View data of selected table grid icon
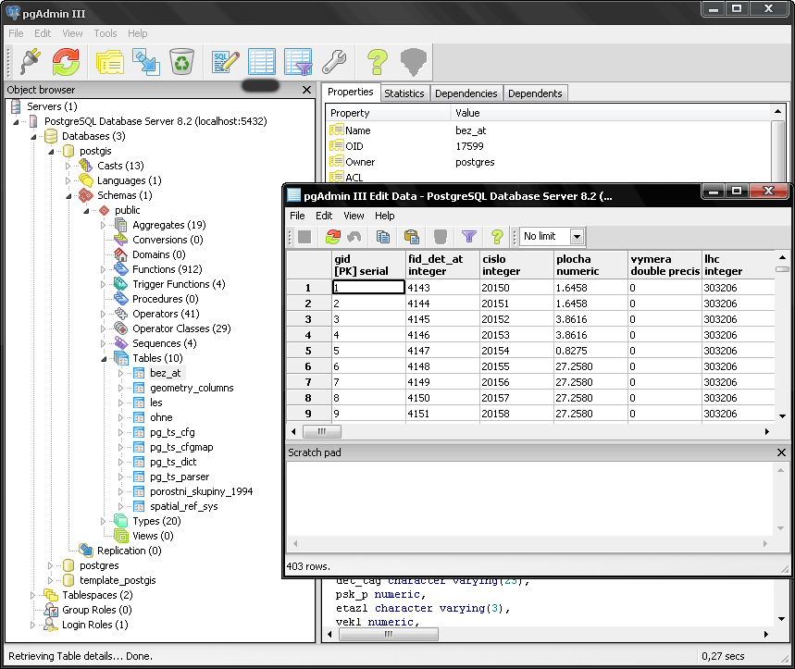The width and height of the screenshot is (795, 669). pos(262,62)
